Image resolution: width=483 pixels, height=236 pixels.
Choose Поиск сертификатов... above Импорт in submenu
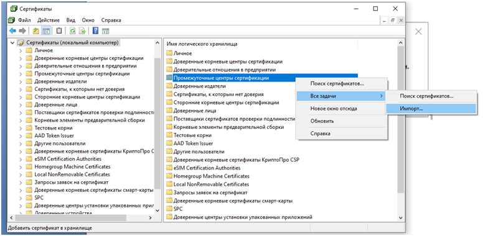pos(431,96)
